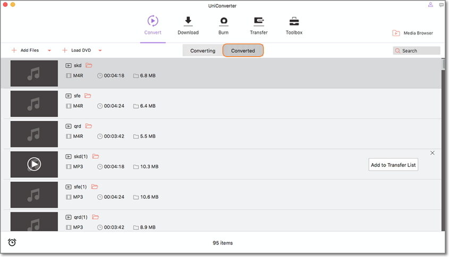Click the 6.8 MB size of skd
Screen dimensions: 449x257
tap(148, 76)
